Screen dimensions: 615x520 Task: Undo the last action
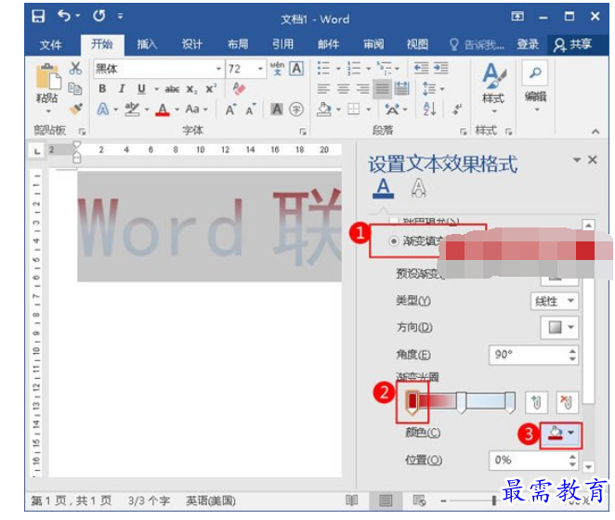click(x=64, y=16)
